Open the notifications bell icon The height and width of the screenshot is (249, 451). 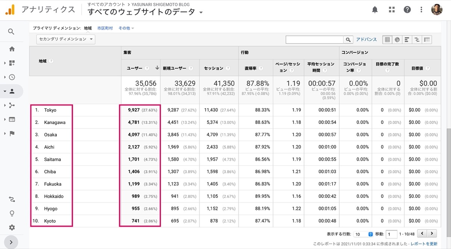[375, 10]
